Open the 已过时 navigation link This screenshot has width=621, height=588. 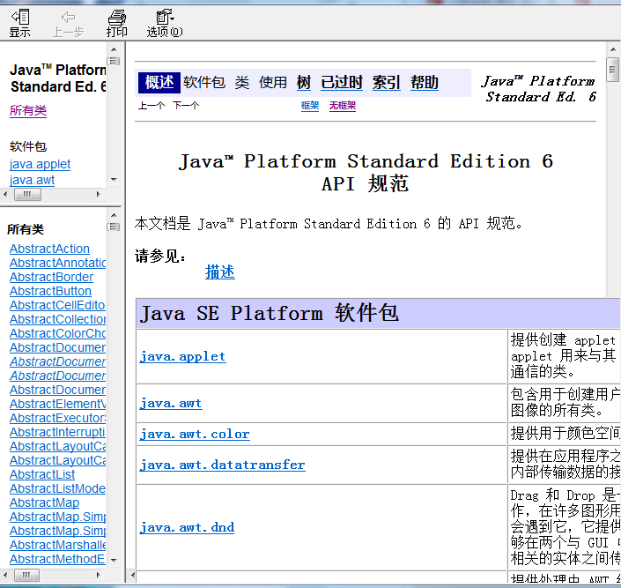[342, 83]
